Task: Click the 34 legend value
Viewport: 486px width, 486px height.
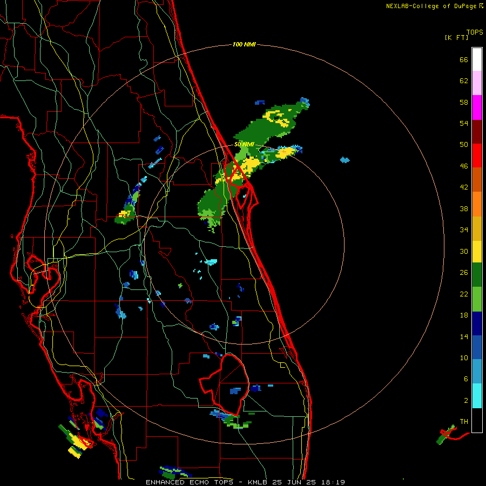Action: (464, 230)
